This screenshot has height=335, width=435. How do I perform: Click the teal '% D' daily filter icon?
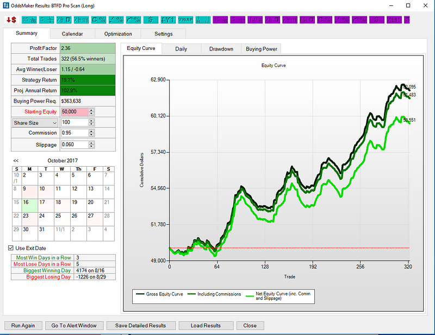(x=64, y=20)
